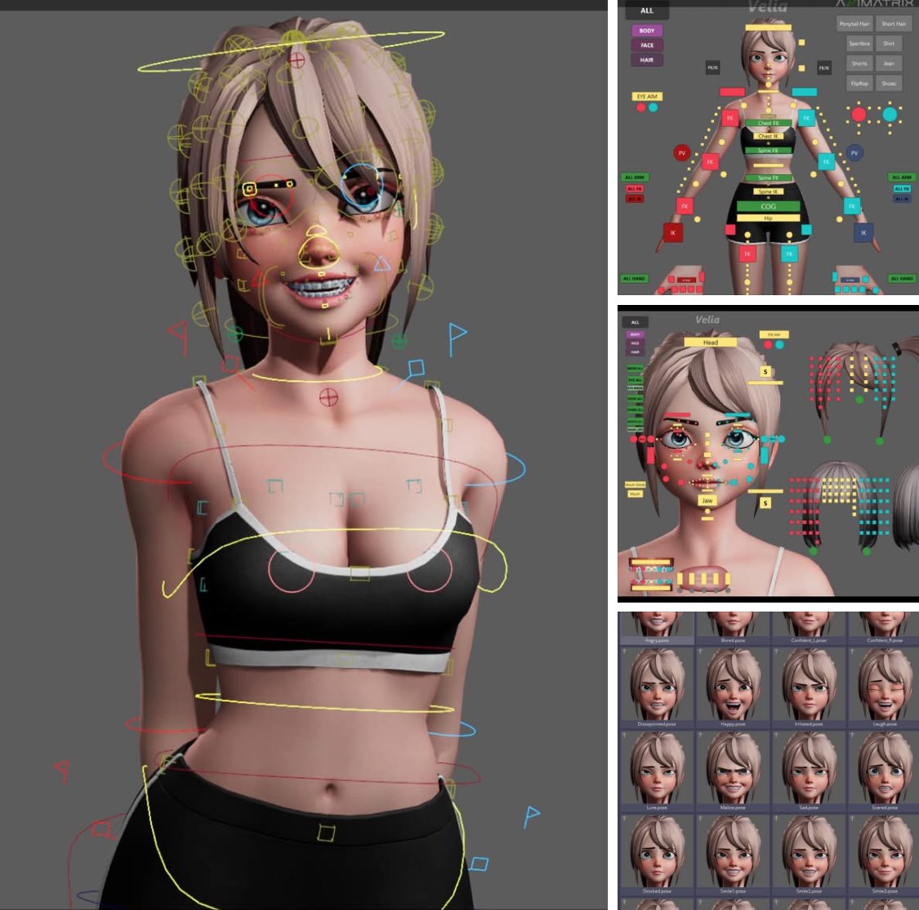Select the Confident_L.pose entry
The height and width of the screenshot is (910, 919).
point(809,628)
